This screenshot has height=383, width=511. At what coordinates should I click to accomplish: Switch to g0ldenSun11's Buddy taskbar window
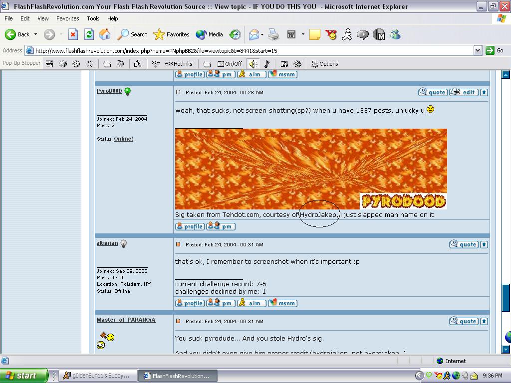[97, 376]
